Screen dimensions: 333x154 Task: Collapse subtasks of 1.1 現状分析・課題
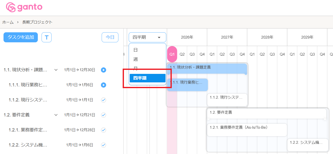[x=56, y=70]
